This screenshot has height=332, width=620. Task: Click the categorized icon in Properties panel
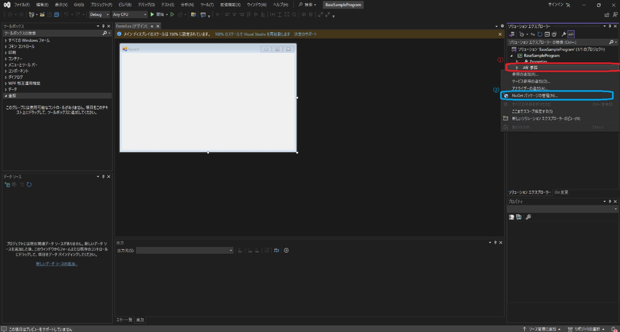coord(512,217)
